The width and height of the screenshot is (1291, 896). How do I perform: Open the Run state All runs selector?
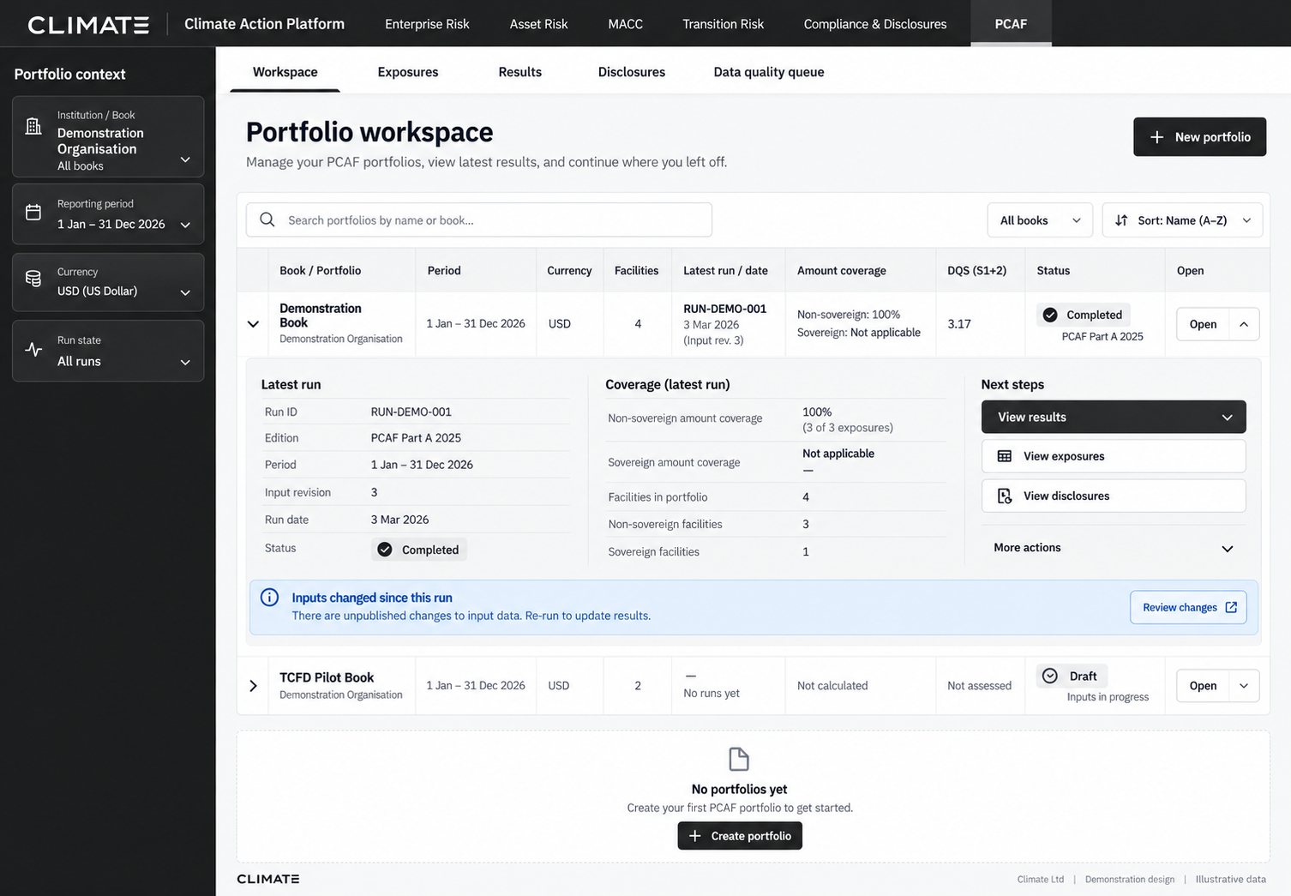[108, 351]
